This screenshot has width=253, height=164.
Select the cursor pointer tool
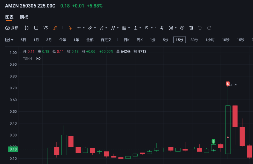pyautogui.click(x=70, y=28)
